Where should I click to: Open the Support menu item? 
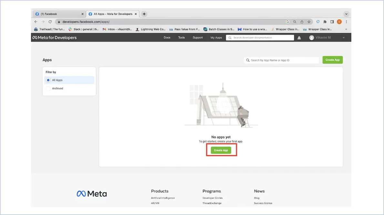click(197, 38)
